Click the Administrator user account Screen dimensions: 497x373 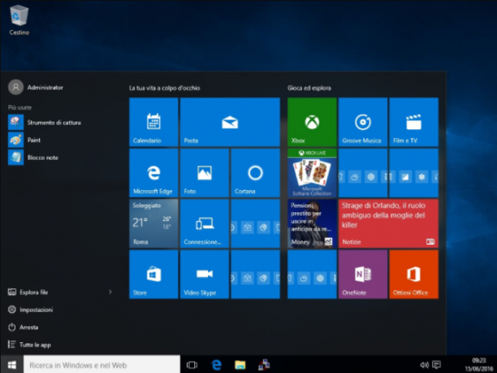point(36,87)
